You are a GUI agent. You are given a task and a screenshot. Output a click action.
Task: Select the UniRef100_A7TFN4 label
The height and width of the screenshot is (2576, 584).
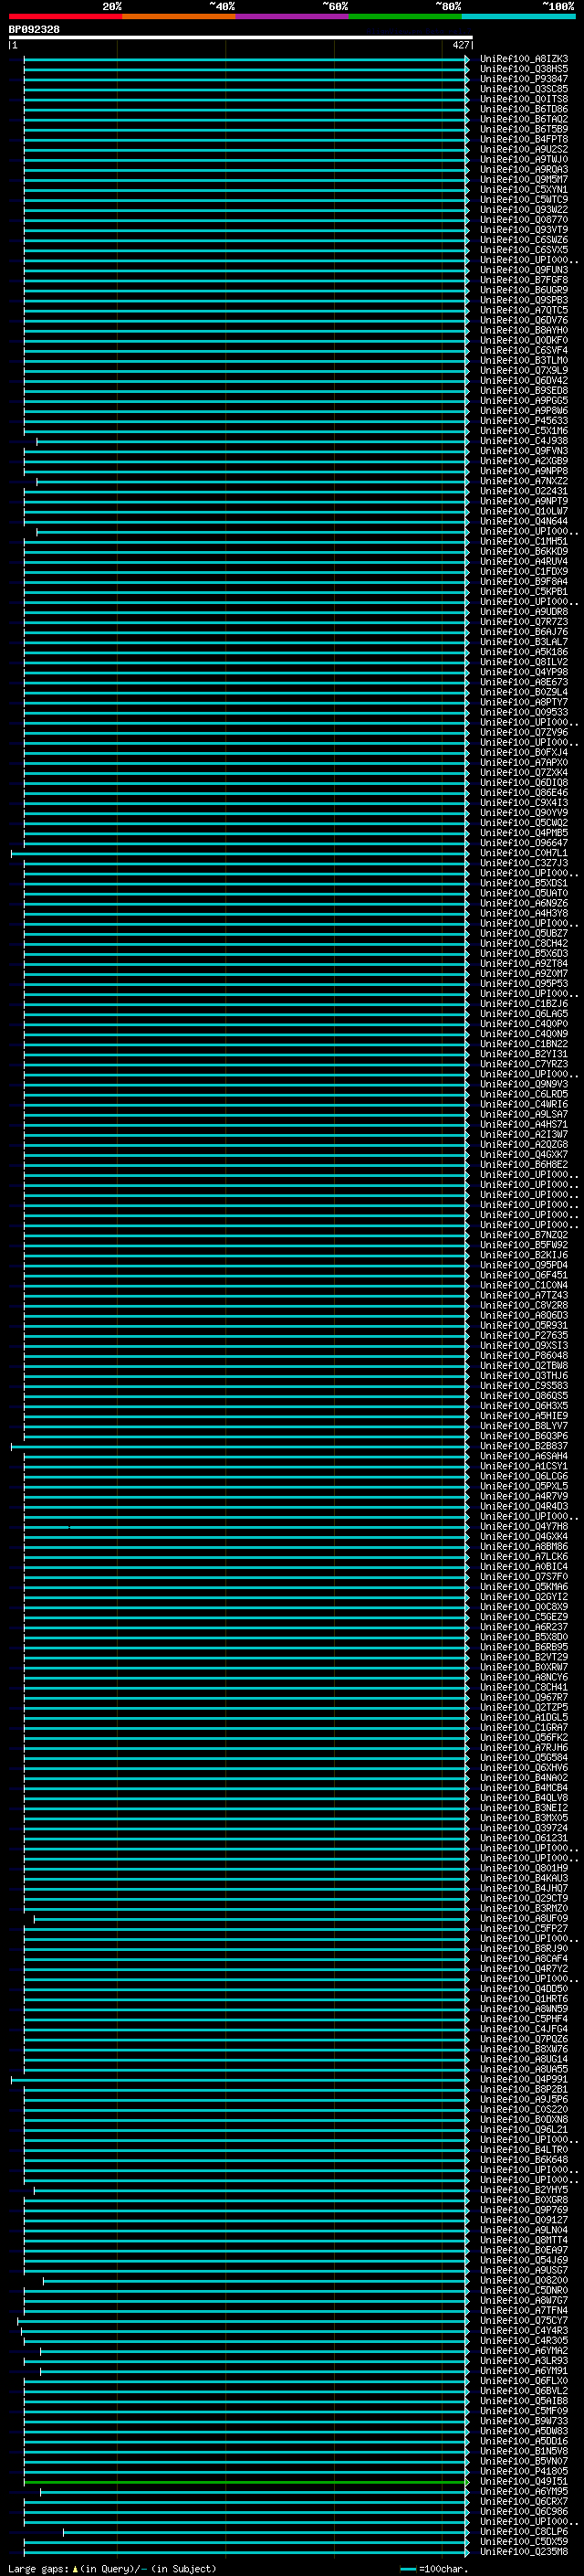click(x=524, y=2310)
